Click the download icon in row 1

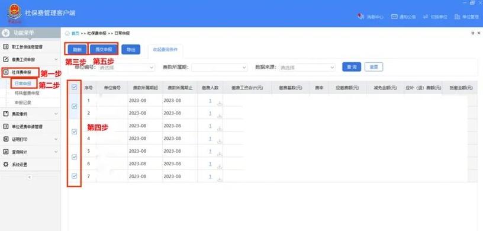[x=220, y=103]
